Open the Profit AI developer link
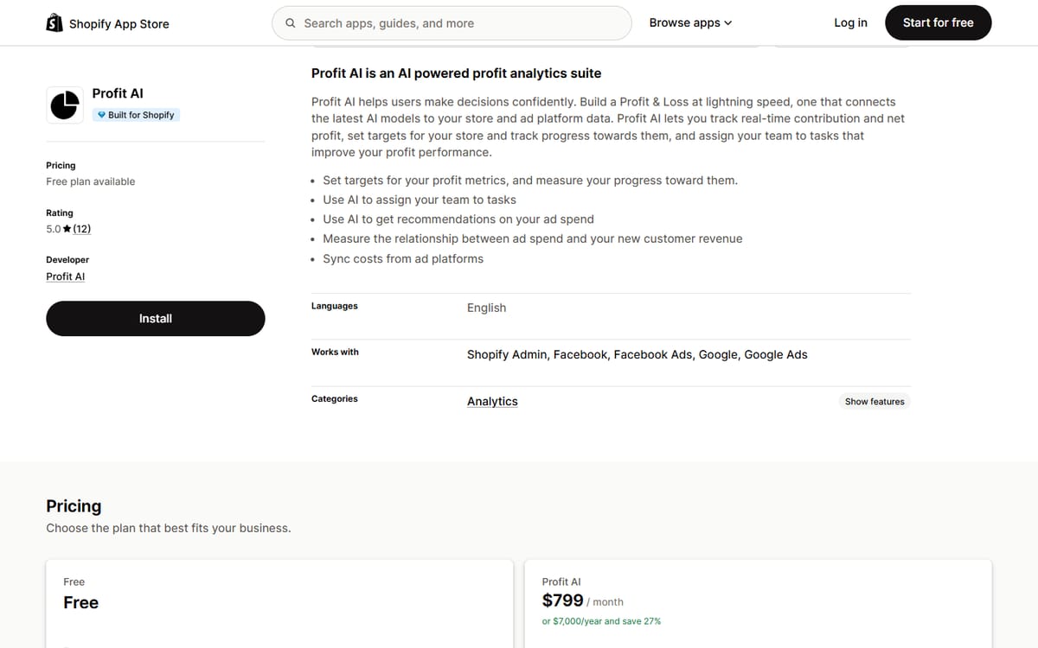 [66, 276]
